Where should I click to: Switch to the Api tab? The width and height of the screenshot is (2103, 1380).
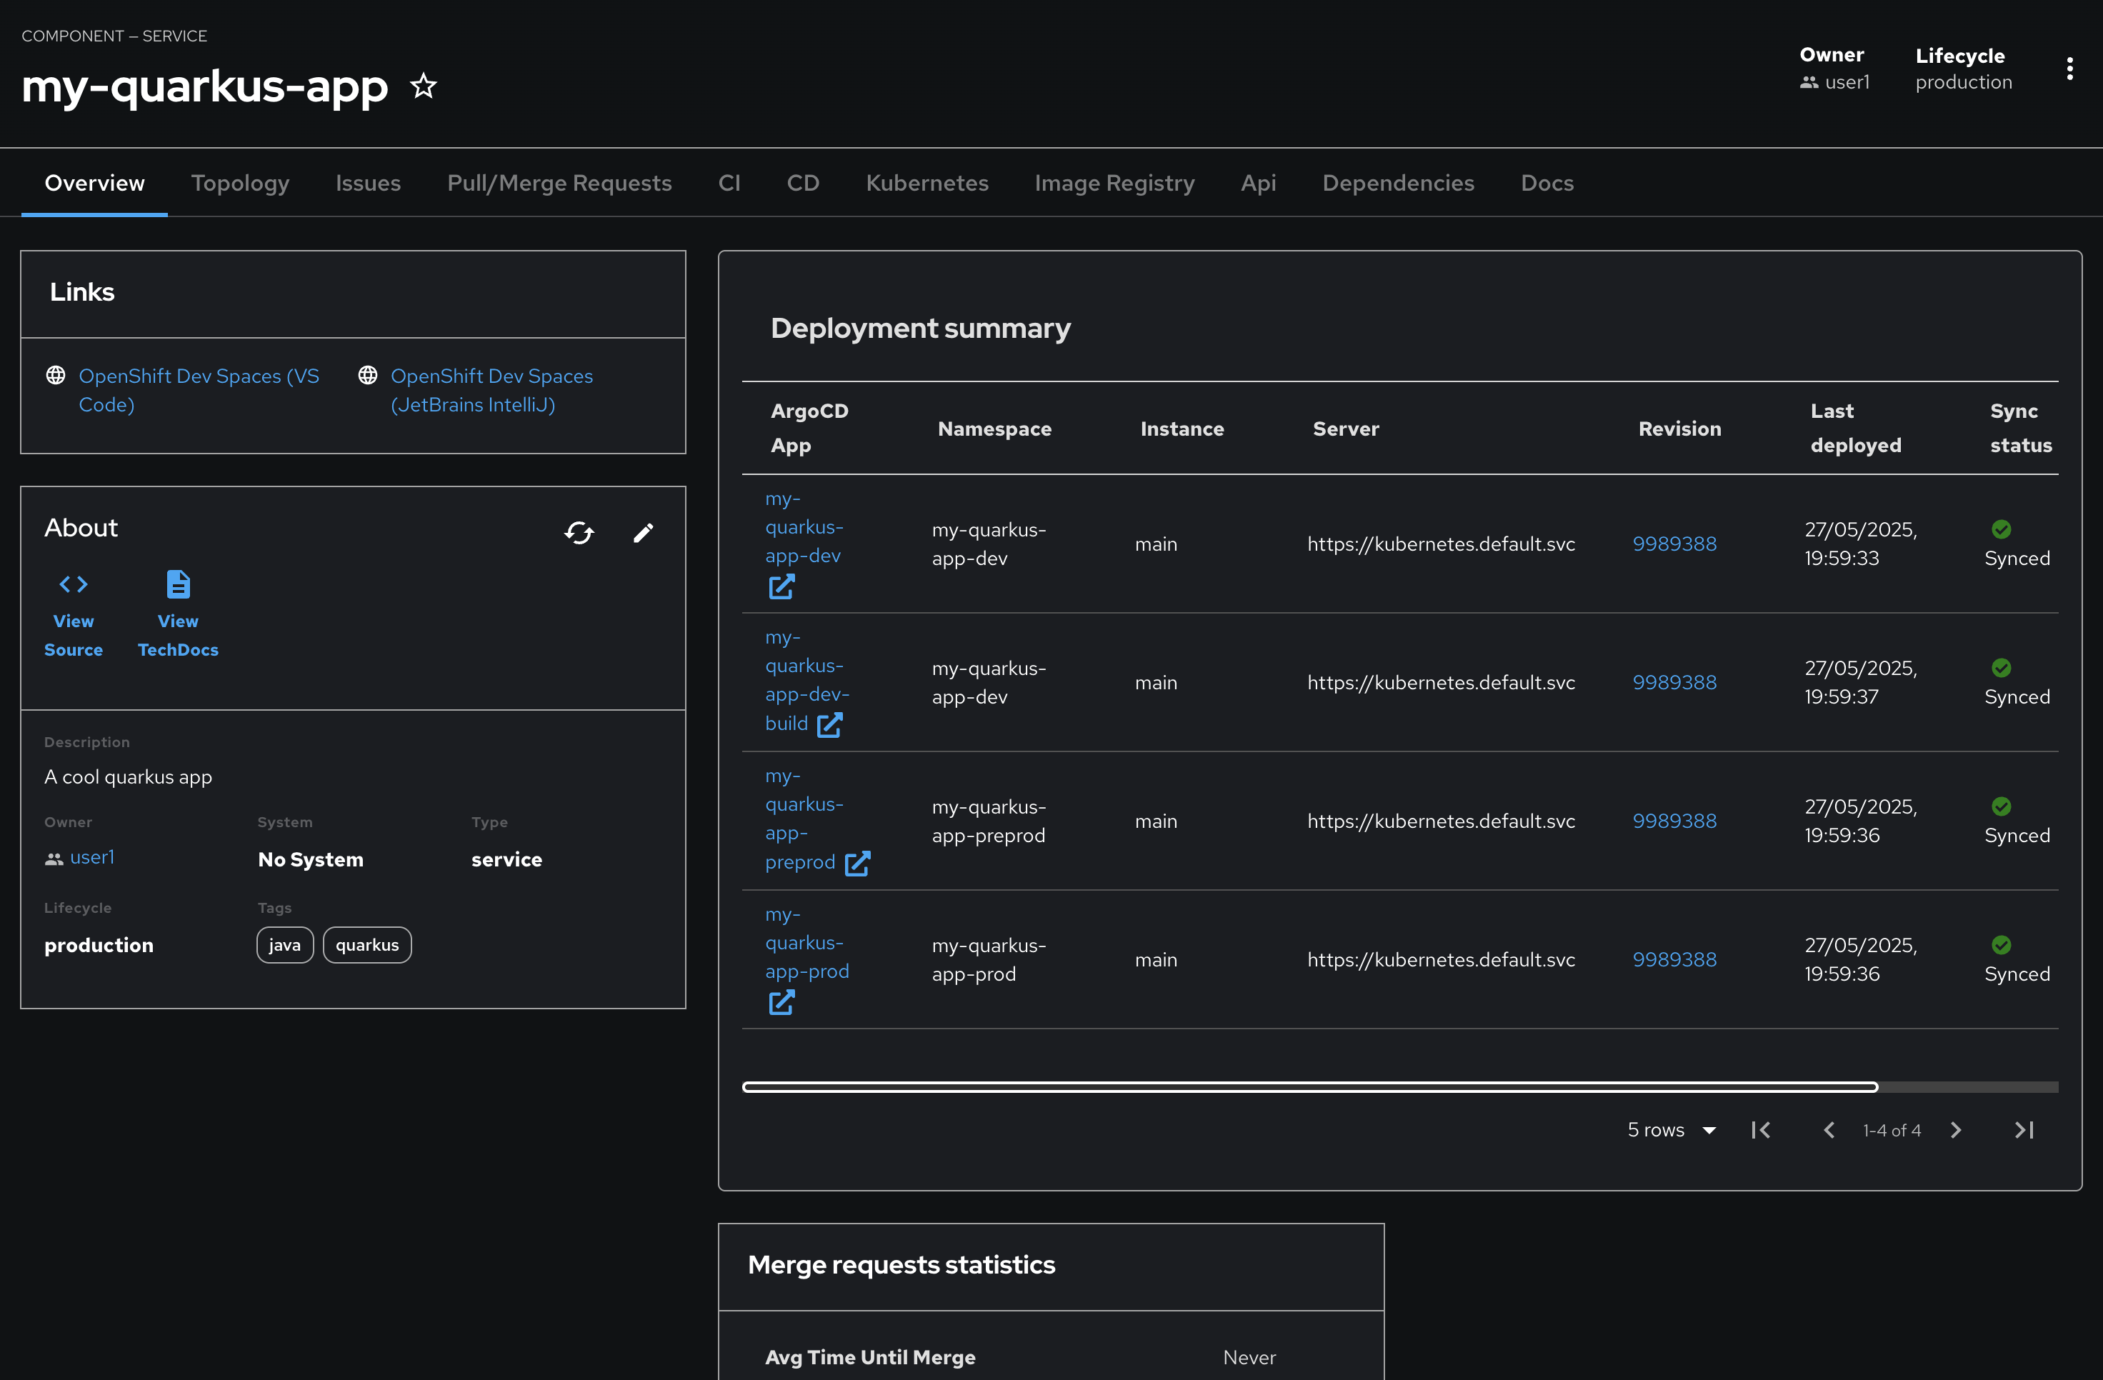pos(1258,183)
